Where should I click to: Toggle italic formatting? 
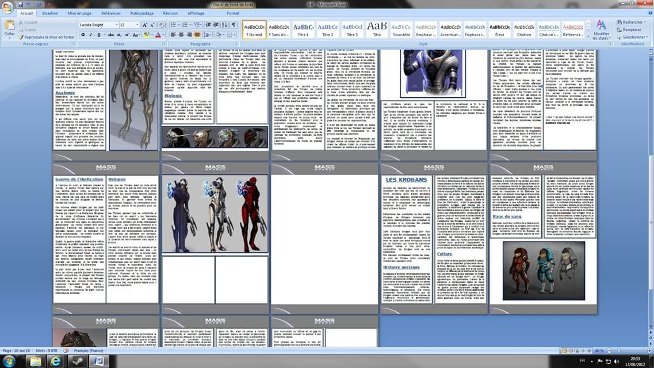point(91,35)
